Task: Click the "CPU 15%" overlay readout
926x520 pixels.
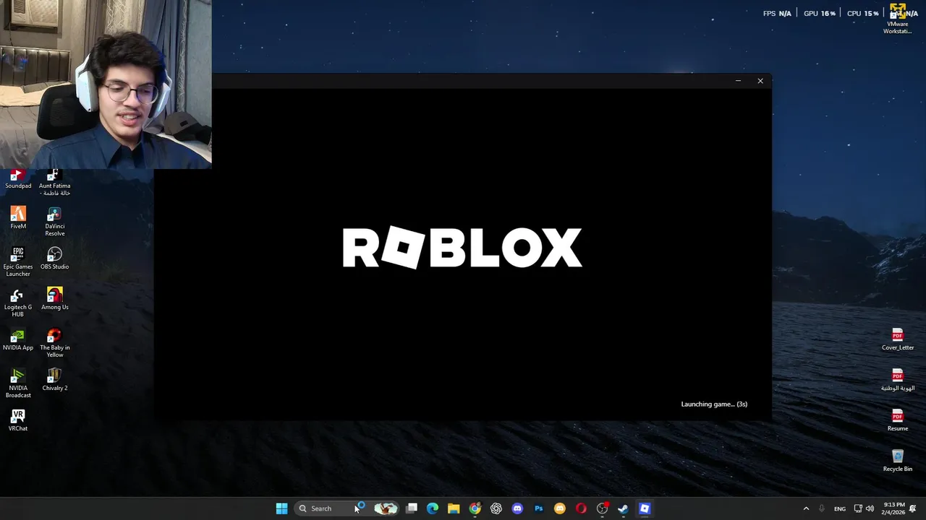Action: 862,14
